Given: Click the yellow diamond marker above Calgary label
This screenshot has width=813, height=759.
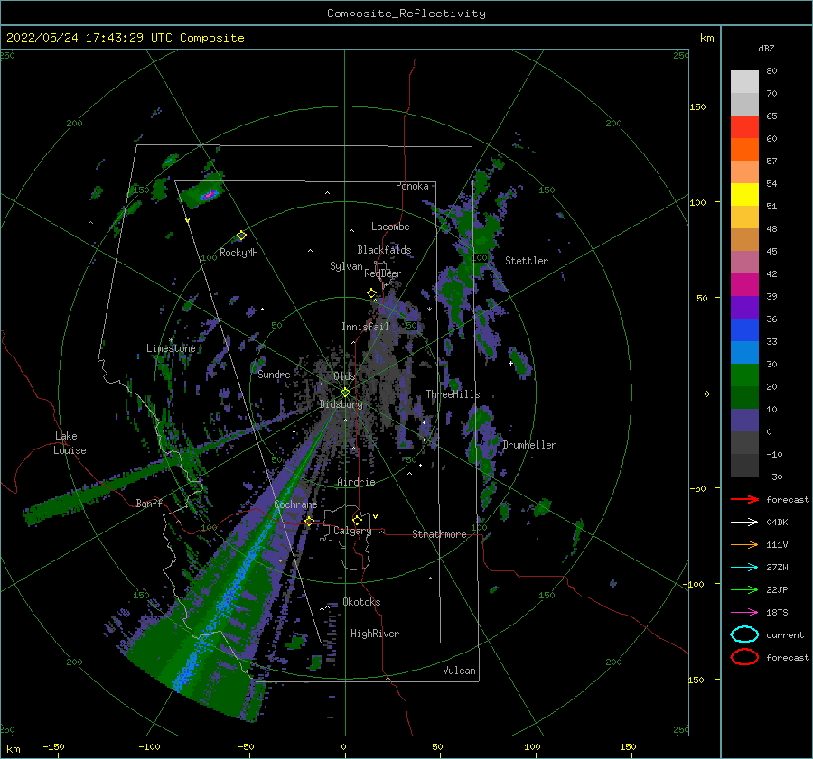Looking at the screenshot, I should tap(357, 520).
